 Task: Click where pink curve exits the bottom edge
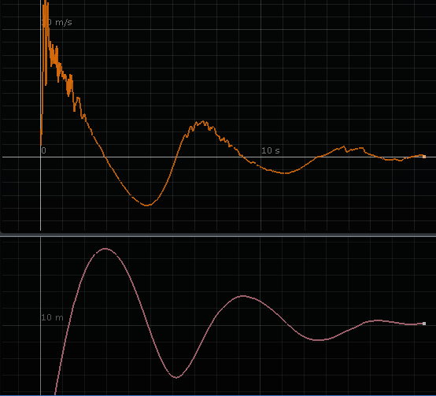point(55,393)
